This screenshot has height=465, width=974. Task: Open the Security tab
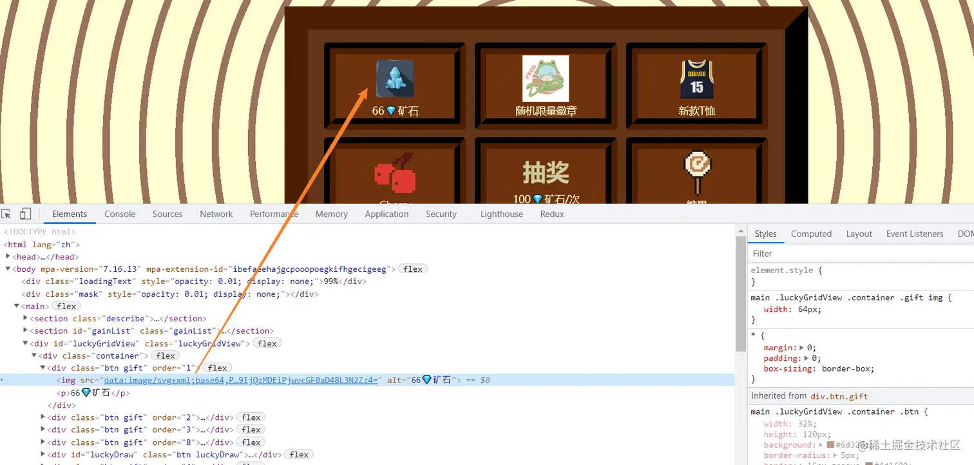[441, 214]
